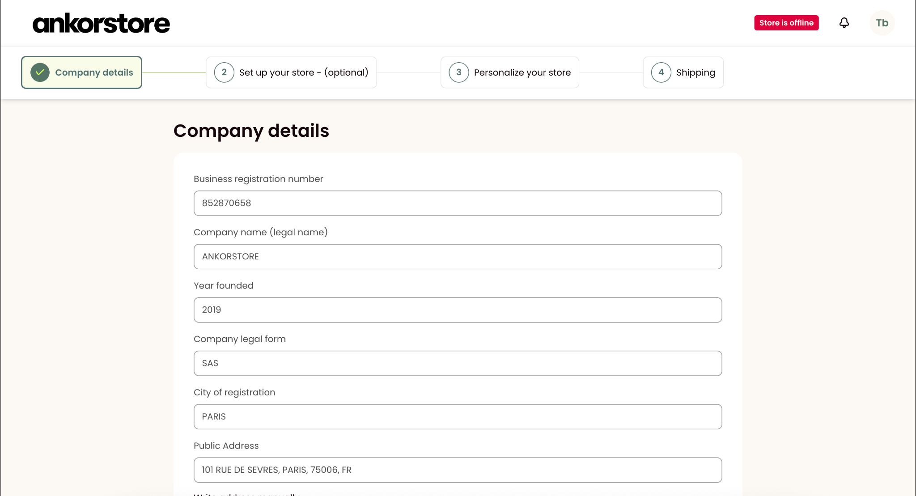
Task: Focus the Business registration number field
Action: [458, 203]
